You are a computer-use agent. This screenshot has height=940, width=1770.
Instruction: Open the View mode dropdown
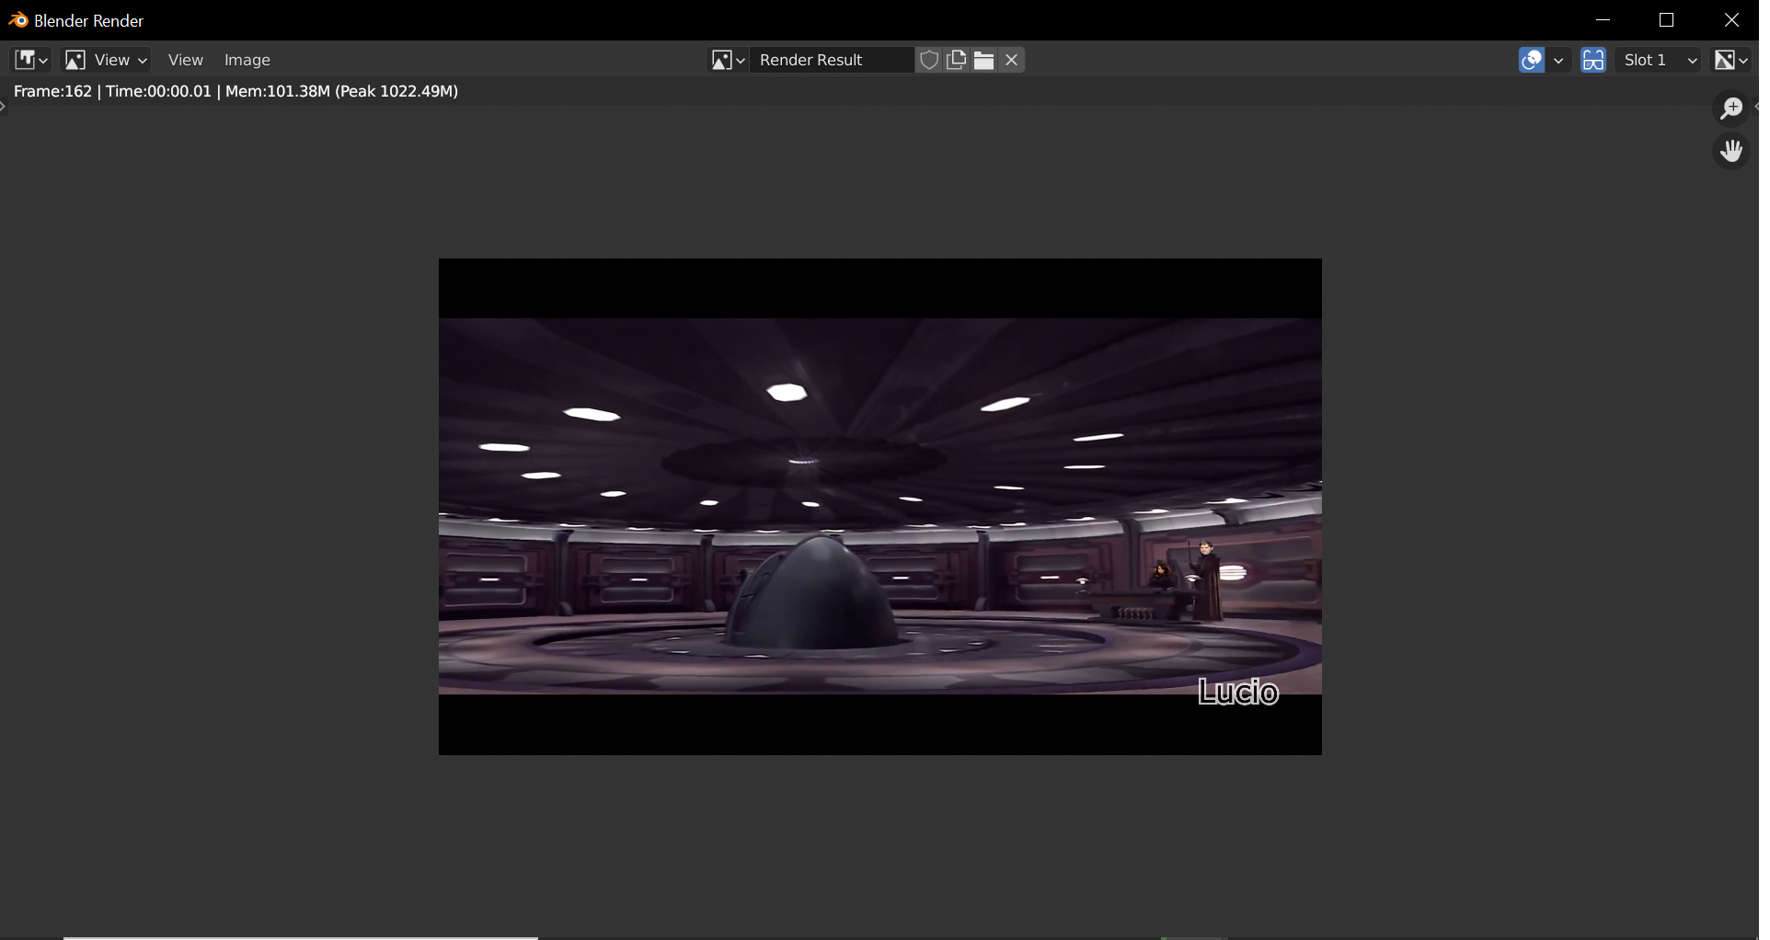[x=106, y=60]
